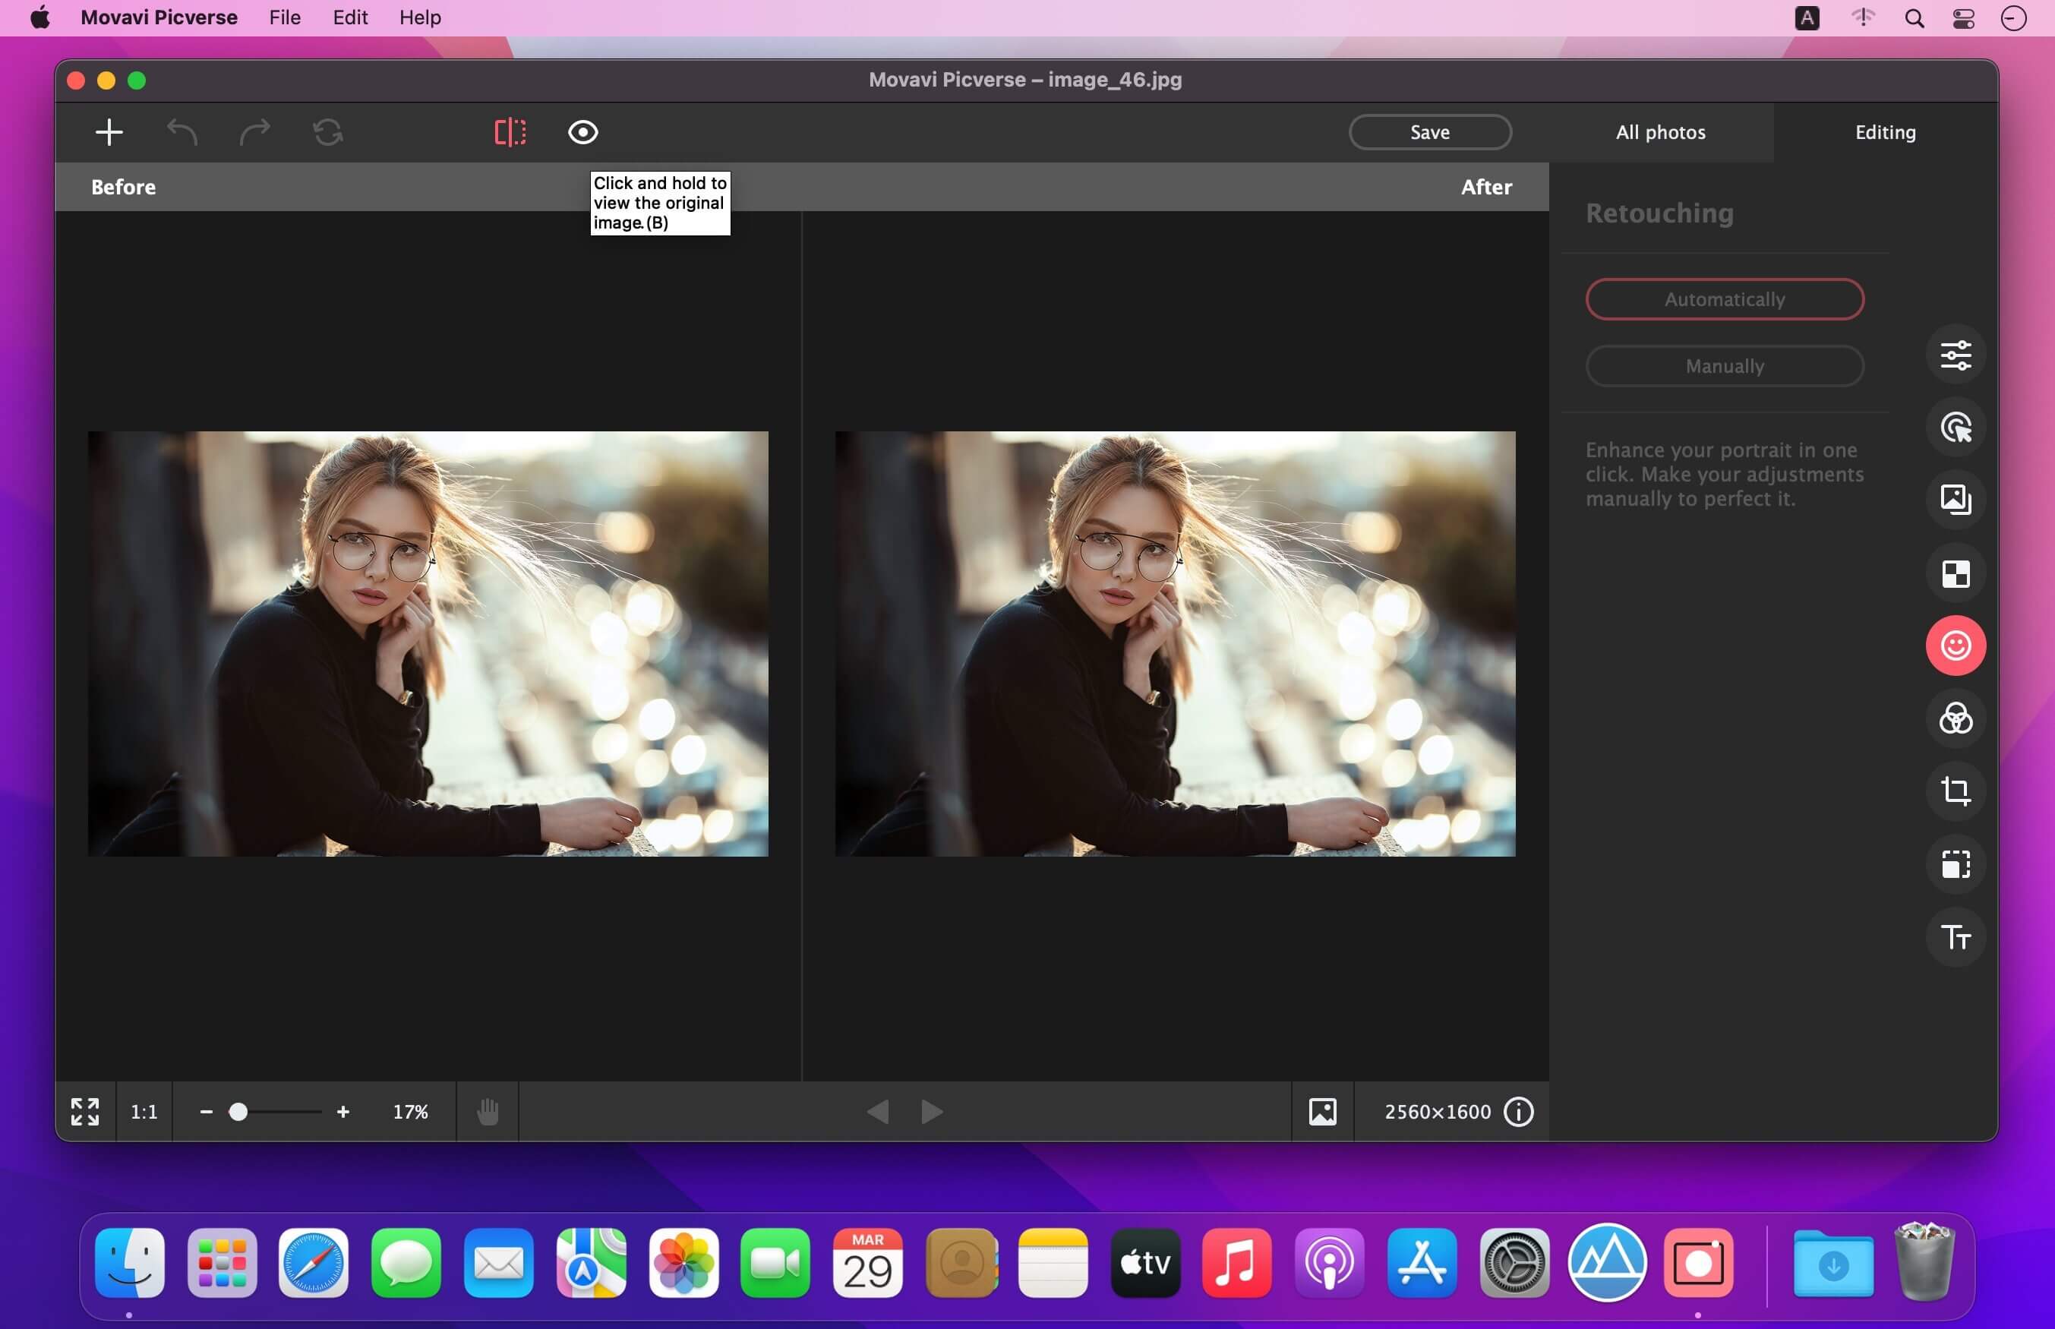Fit image to screen with expand icon
2055x1329 pixels.
coord(84,1112)
